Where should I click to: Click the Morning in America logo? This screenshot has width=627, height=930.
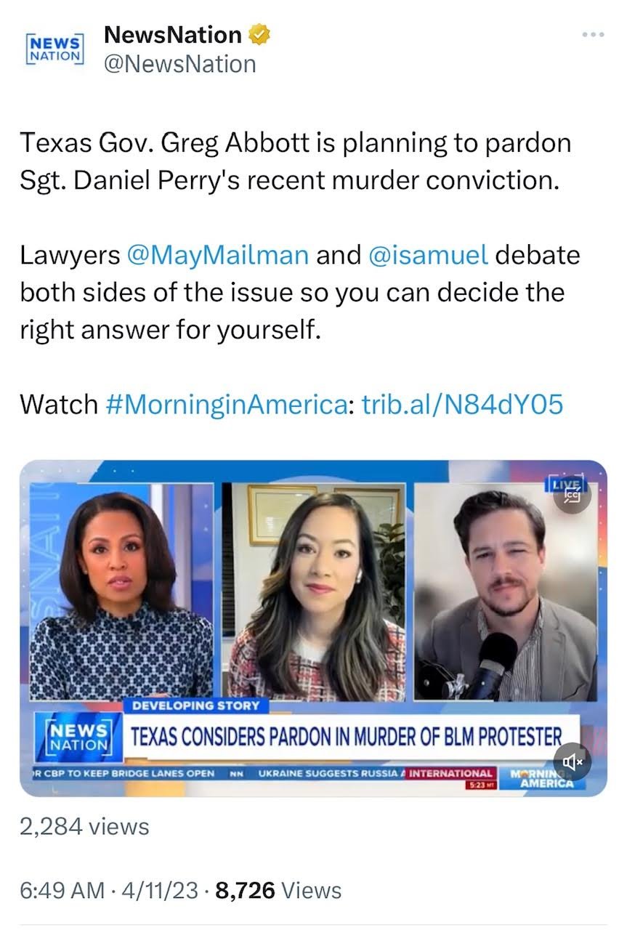541,777
